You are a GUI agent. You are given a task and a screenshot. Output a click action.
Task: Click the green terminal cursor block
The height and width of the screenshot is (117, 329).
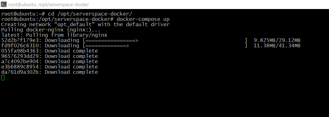pyautogui.click(x=3, y=78)
